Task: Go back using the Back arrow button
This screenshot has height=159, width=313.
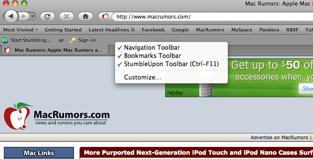Action: click(x=11, y=16)
